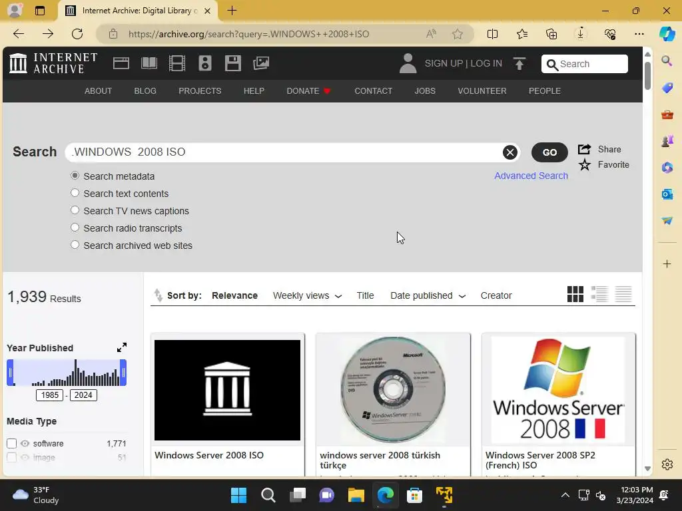
Task: Sort results by Creator
Action: click(496, 295)
